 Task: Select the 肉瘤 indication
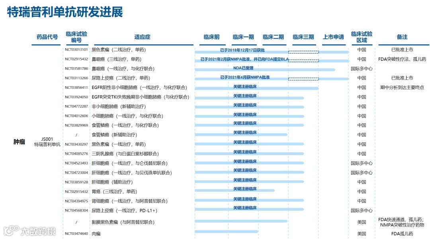(x=96, y=233)
